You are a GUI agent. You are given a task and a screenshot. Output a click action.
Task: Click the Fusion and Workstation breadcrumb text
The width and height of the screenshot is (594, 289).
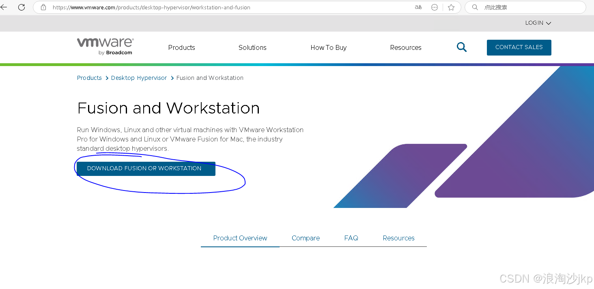click(x=210, y=78)
